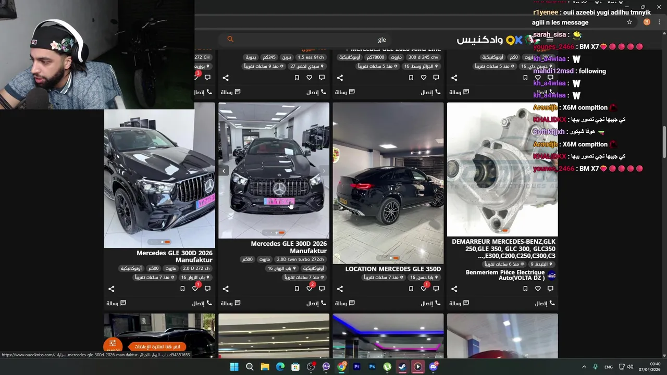667x375 pixels.
Task: Call the 2.0 D 272 ch GLE seller
Action: point(202,303)
